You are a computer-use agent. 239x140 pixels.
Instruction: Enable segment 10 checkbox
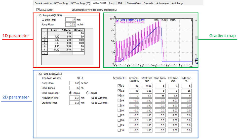click(x=119, y=130)
